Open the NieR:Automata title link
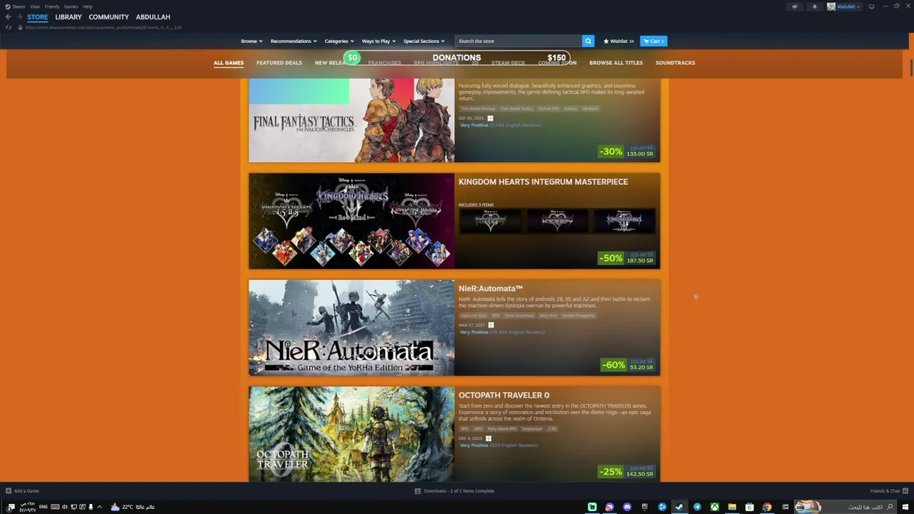 491,288
